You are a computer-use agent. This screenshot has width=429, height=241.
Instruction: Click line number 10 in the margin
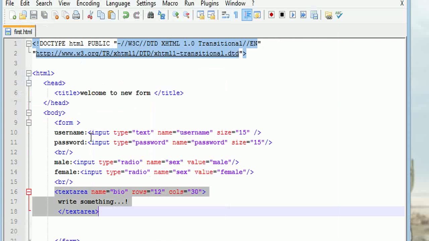14,133
